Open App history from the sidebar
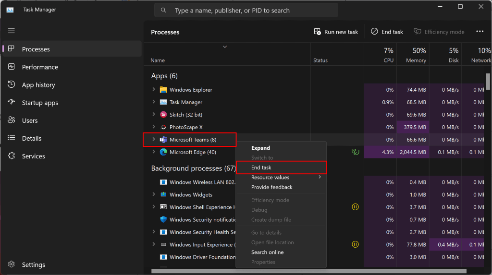This screenshot has width=492, height=275. (x=38, y=85)
